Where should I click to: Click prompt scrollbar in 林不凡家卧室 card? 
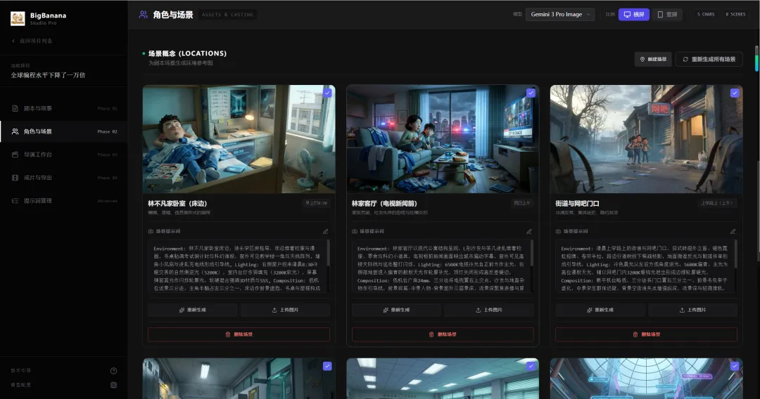[x=329, y=253]
